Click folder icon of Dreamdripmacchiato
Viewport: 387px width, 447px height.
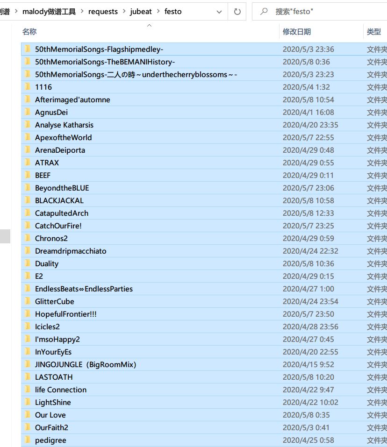tap(28, 251)
